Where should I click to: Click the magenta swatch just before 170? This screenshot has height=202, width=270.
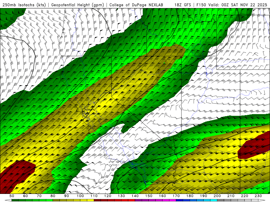pyautogui.click(x=172, y=200)
